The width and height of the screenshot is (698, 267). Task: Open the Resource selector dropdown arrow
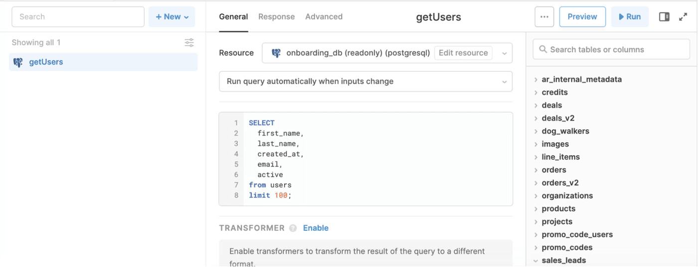(504, 53)
